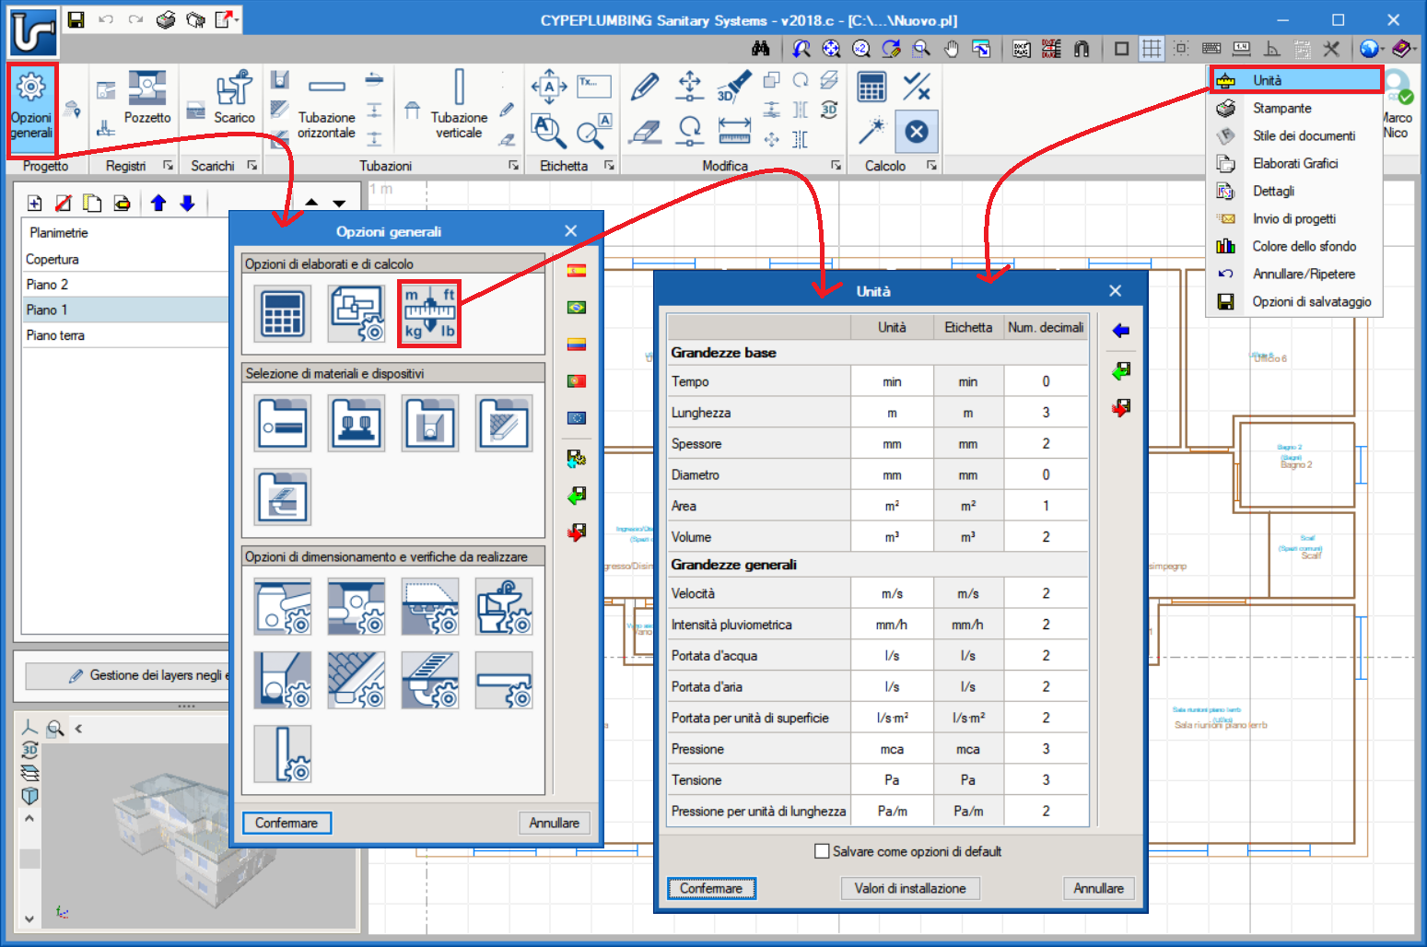Viewport: 1427px width, 947px height.
Task: Choose Stampante from the menu
Action: tap(1294, 109)
